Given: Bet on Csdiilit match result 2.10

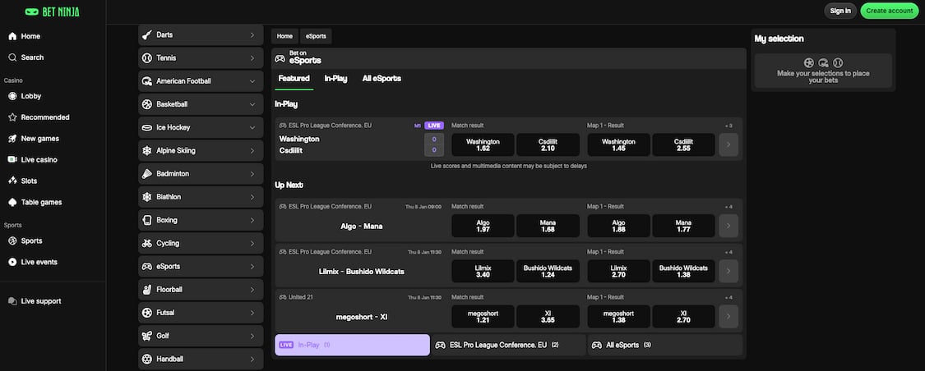Looking at the screenshot, I should pos(548,144).
